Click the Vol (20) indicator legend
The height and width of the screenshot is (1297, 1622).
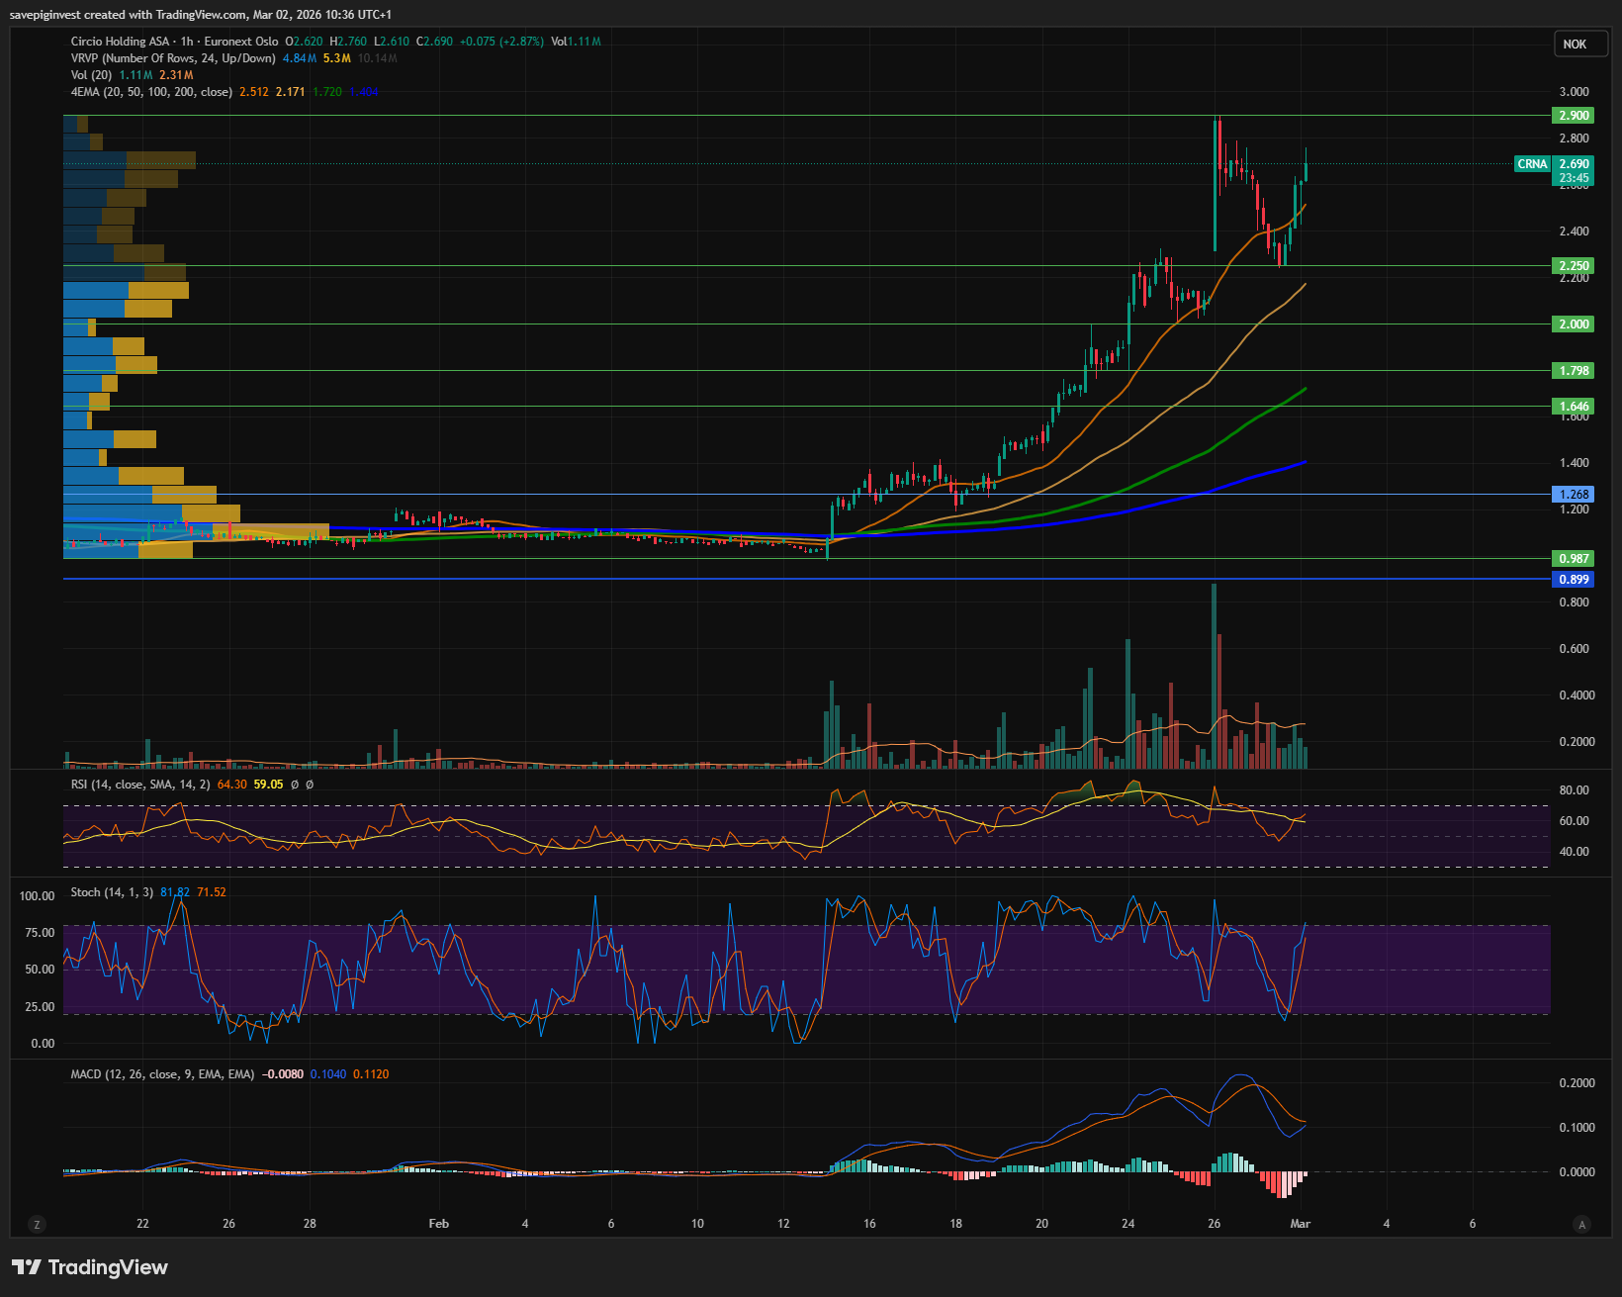tap(91, 75)
